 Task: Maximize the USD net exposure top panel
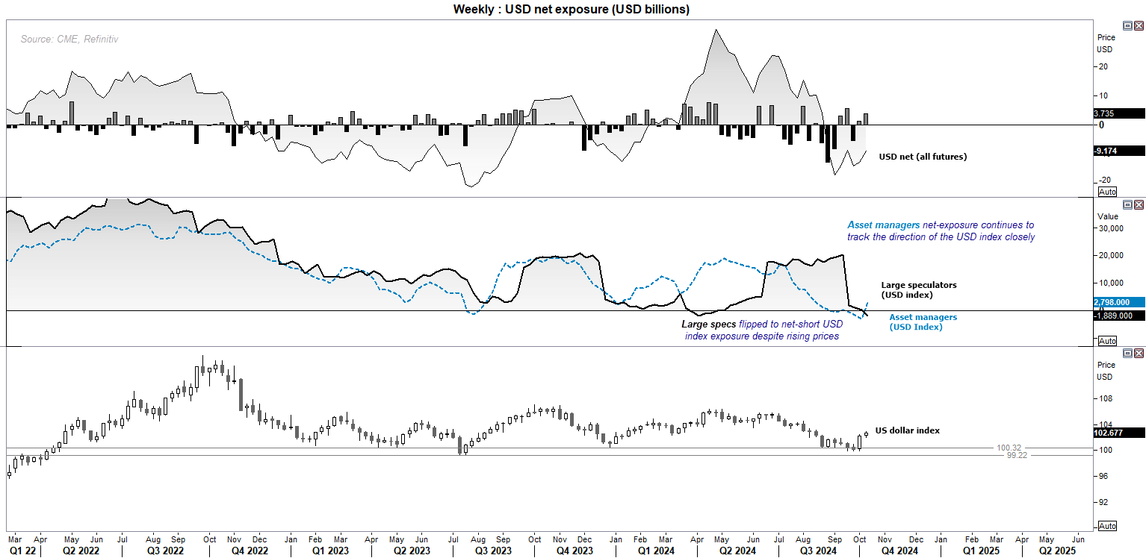tap(1127, 25)
